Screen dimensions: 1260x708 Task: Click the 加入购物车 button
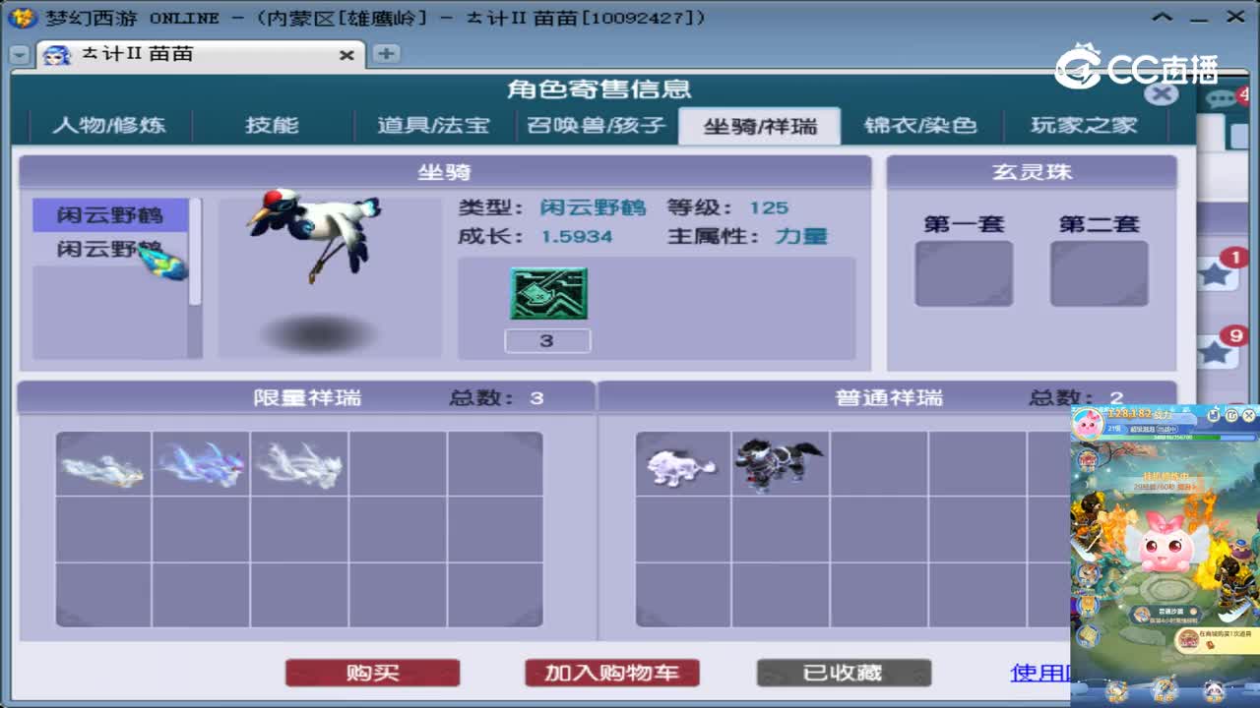[x=612, y=673]
